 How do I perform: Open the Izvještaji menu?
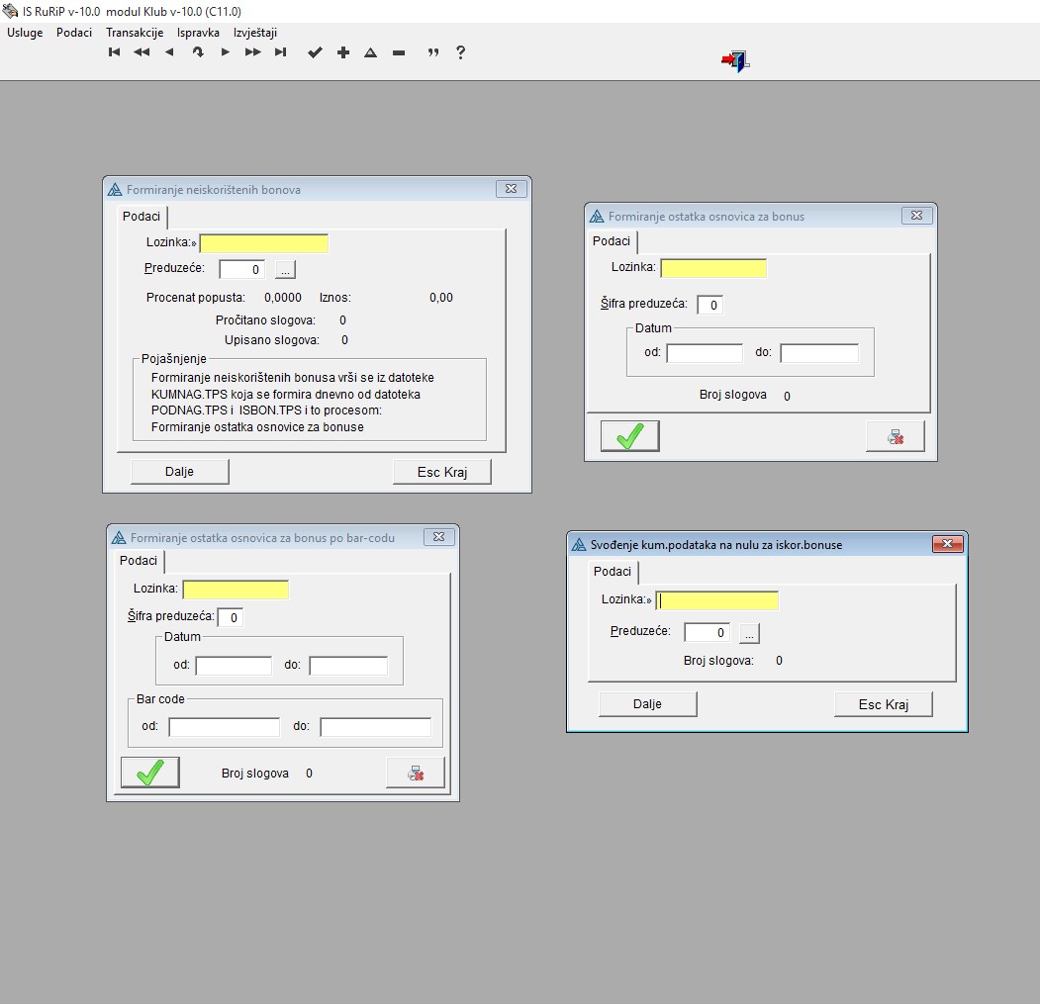[x=255, y=32]
